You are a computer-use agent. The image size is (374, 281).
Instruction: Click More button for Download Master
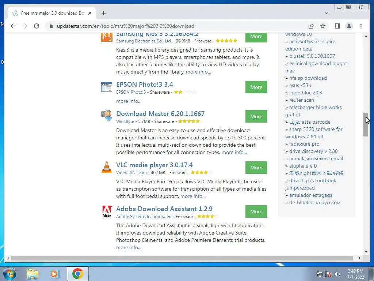[x=256, y=116]
